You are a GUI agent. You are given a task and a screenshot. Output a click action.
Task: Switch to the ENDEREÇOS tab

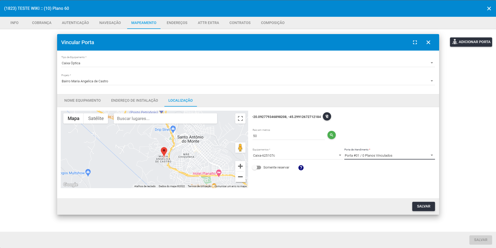[177, 23]
